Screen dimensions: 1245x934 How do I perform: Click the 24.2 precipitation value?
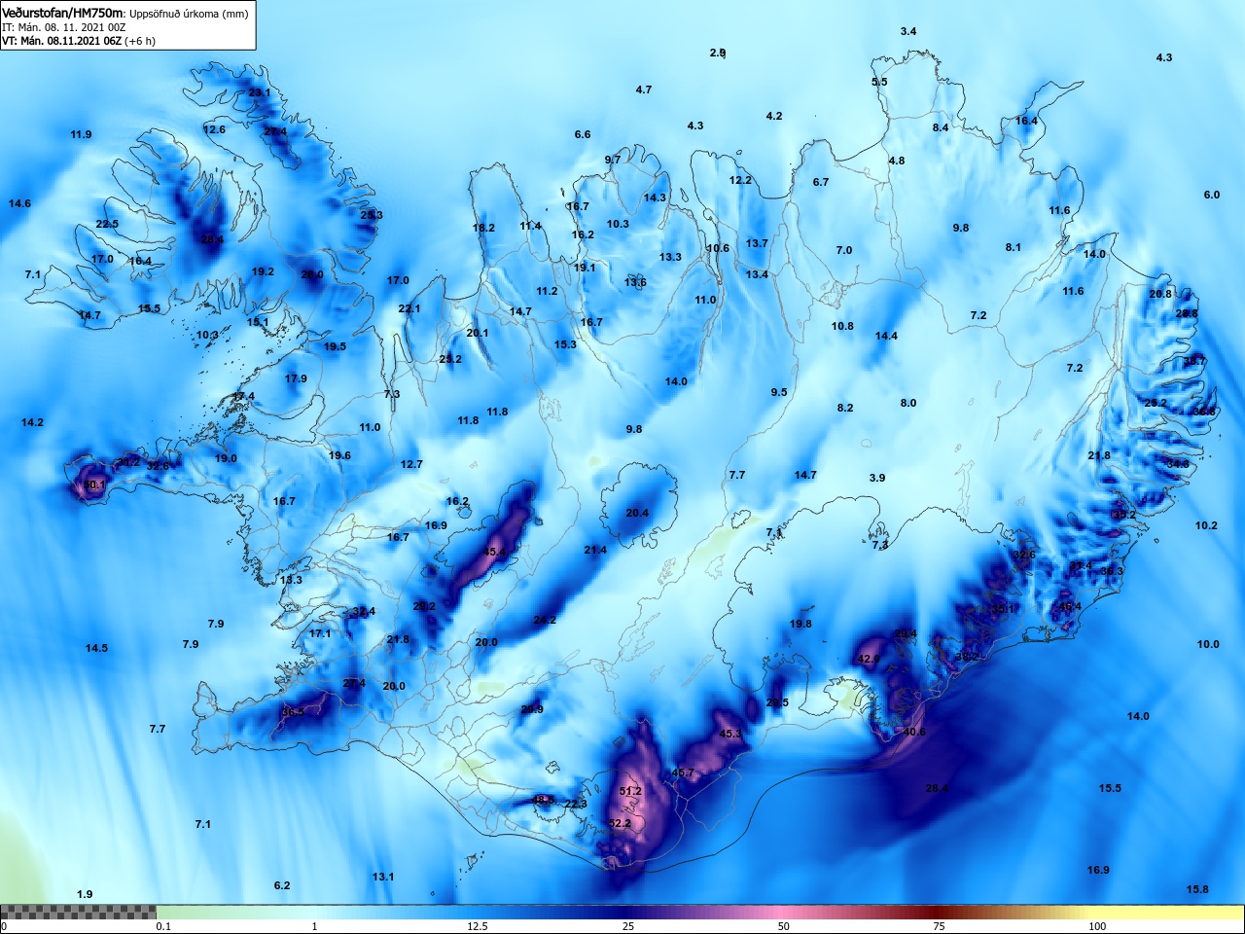(x=545, y=620)
